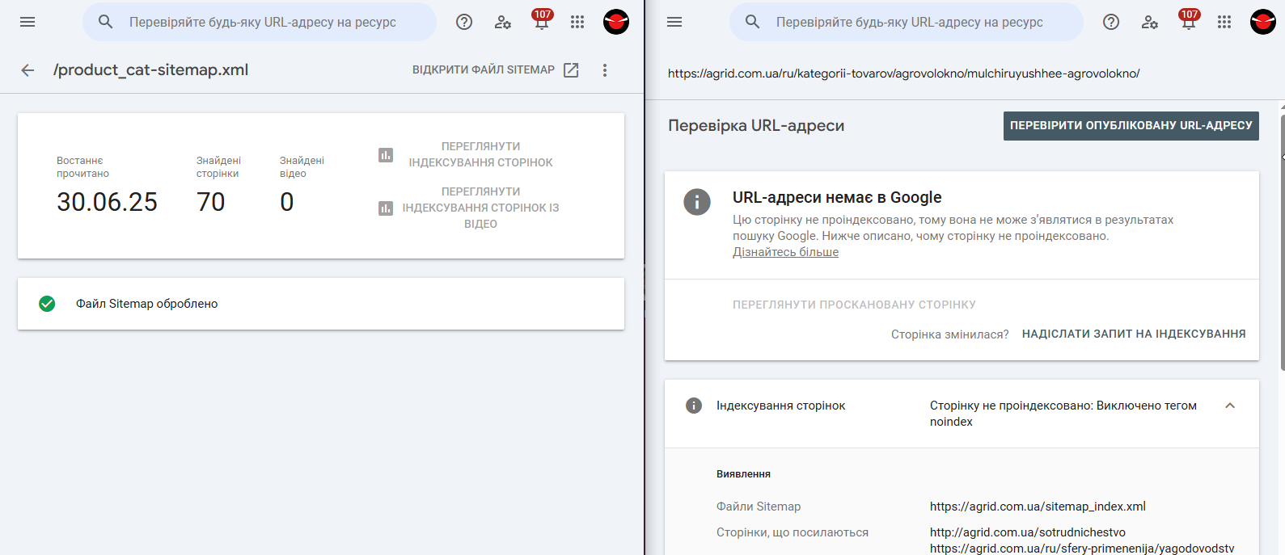The width and height of the screenshot is (1285, 555).
Task: Click /product_cat-sitemap.xml title
Action: (151, 70)
